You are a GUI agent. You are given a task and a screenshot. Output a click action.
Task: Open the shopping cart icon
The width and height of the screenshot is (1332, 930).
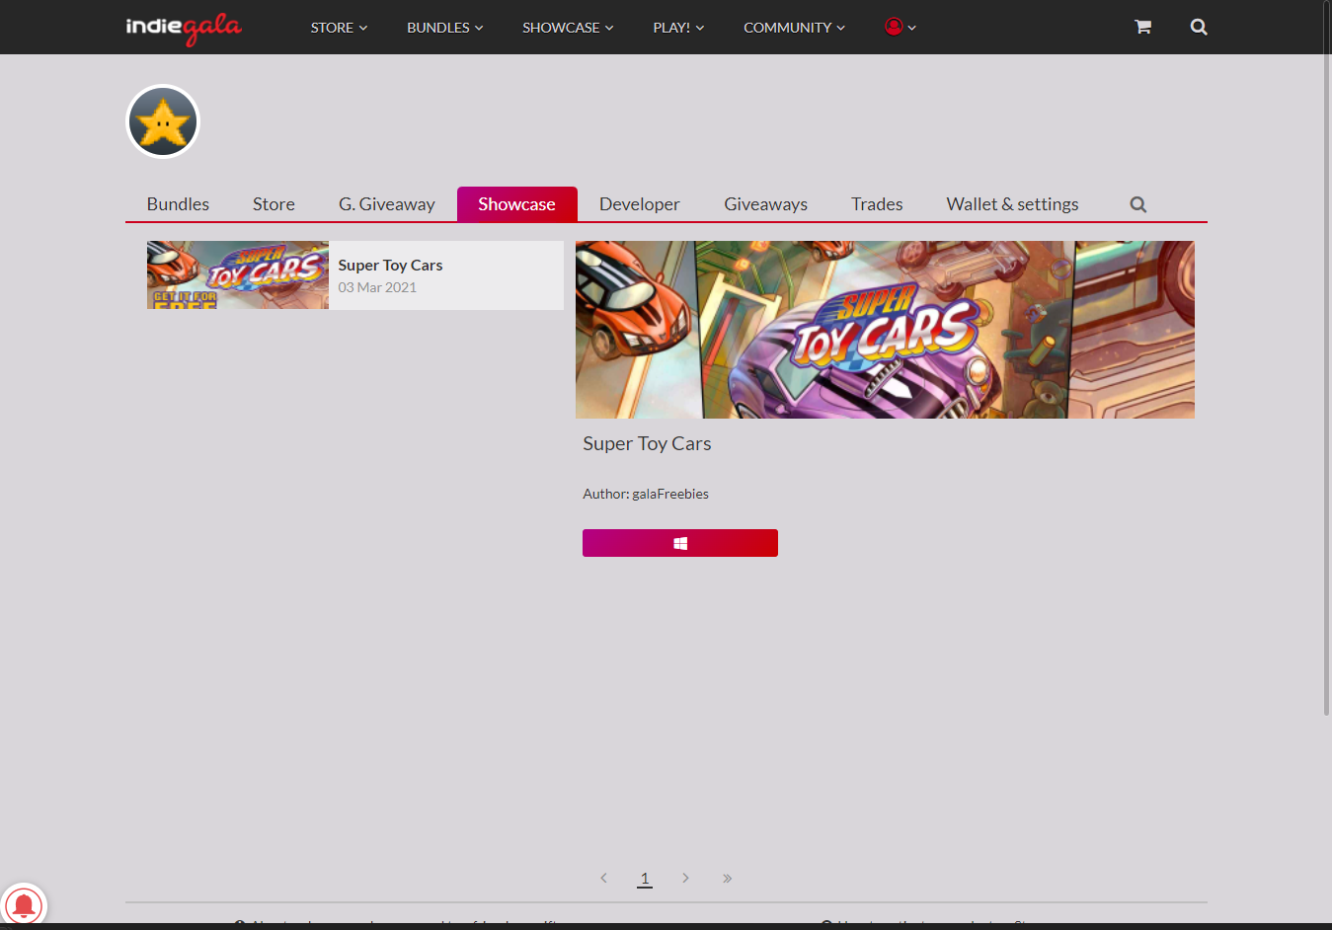[x=1142, y=27]
